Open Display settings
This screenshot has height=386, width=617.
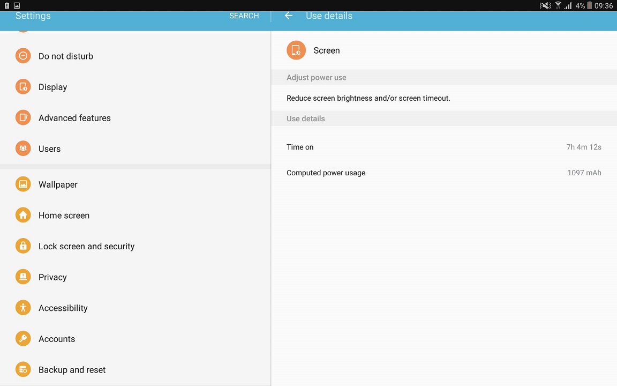136,87
